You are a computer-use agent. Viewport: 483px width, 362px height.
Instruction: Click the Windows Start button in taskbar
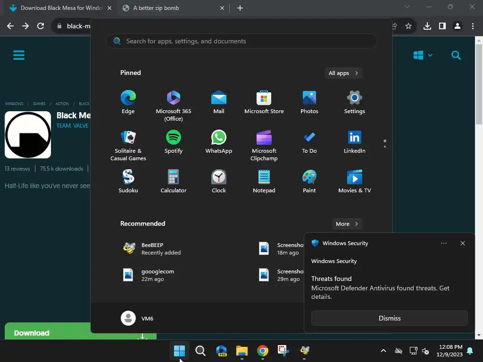(x=179, y=351)
